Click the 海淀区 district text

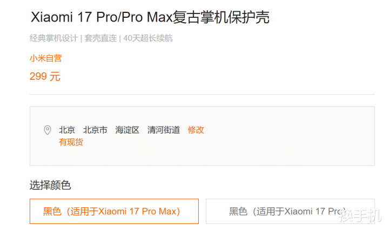(x=128, y=130)
